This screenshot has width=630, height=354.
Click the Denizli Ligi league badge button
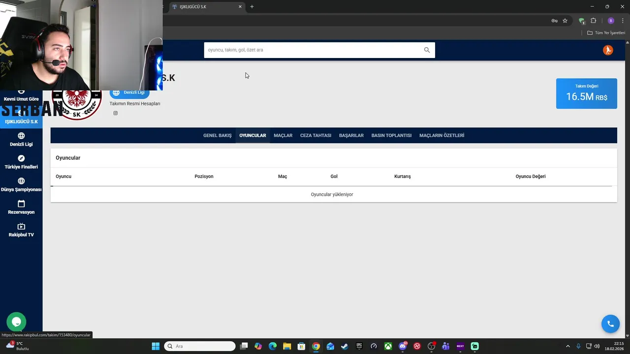click(129, 92)
